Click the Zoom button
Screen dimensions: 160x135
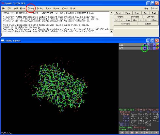pyautogui.click(x=128, y=13)
